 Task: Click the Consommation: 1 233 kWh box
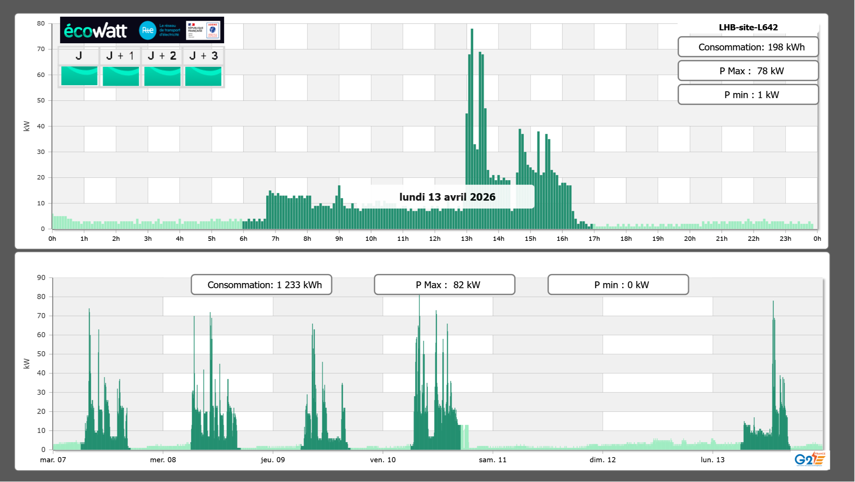[x=261, y=285]
